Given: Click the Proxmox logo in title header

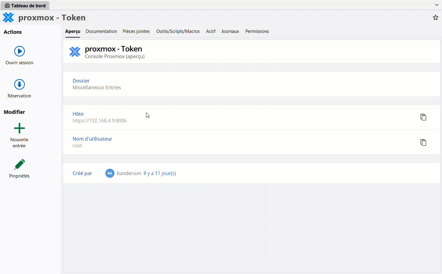Looking at the screenshot, I should click(x=9, y=18).
